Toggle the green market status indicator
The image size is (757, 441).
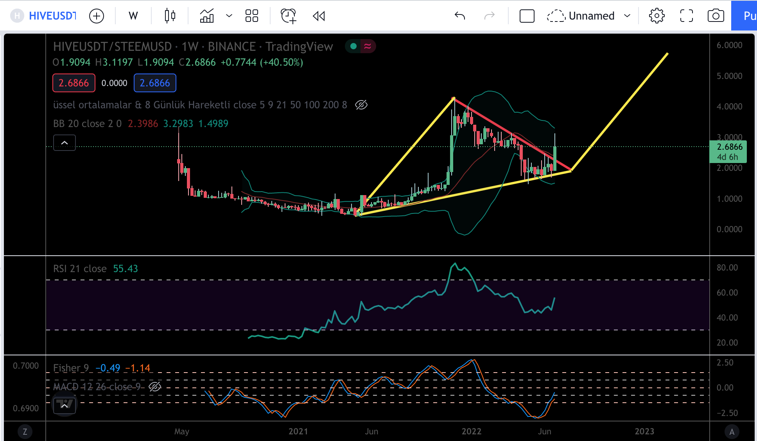pos(353,47)
